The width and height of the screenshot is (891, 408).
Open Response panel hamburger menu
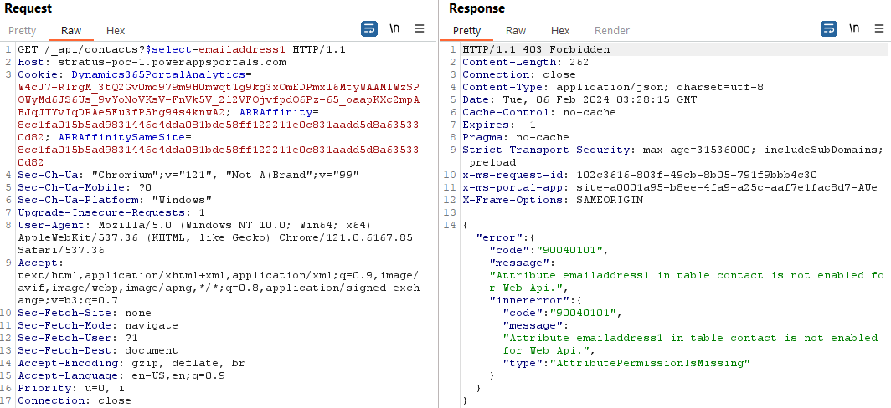[879, 29]
